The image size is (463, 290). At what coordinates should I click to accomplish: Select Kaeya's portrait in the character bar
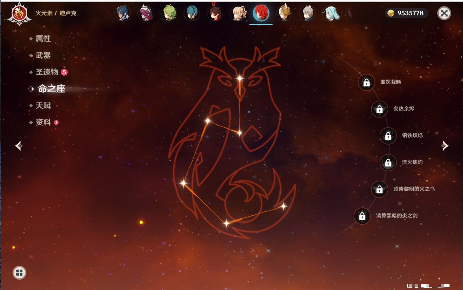(122, 13)
